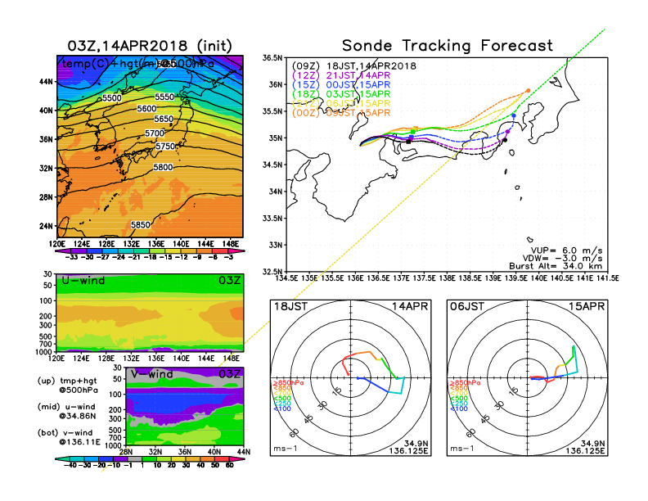Screen dimensions: 648x501
Task: Click the blue landing dot near 139.5E
Action: pos(513,116)
